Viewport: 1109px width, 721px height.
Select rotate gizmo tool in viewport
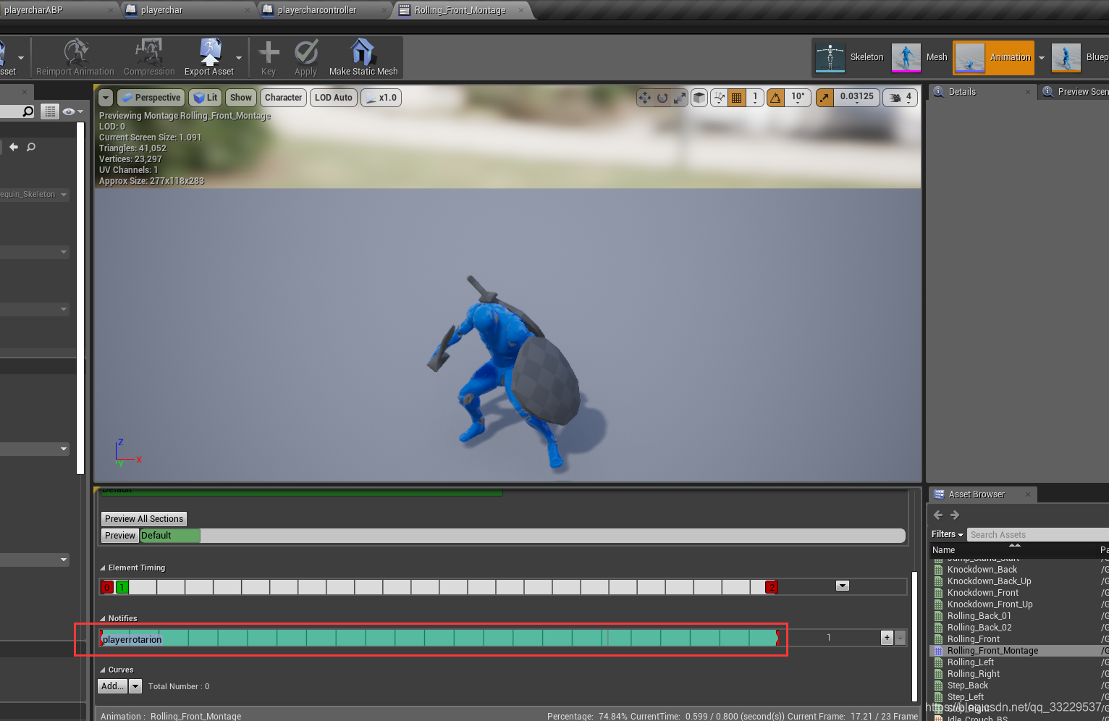pyautogui.click(x=662, y=98)
